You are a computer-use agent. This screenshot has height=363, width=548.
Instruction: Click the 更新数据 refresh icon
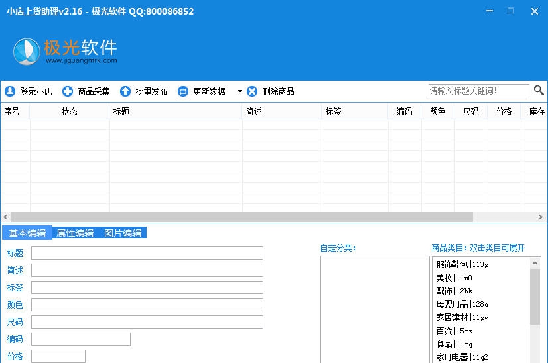(x=183, y=91)
